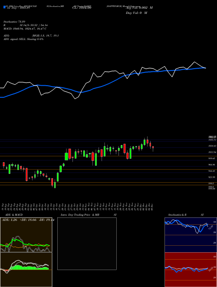The height and width of the screenshot is (287, 217).
Task: Open the empty Intra Day Trading Price panel
Action: (x=87, y=244)
